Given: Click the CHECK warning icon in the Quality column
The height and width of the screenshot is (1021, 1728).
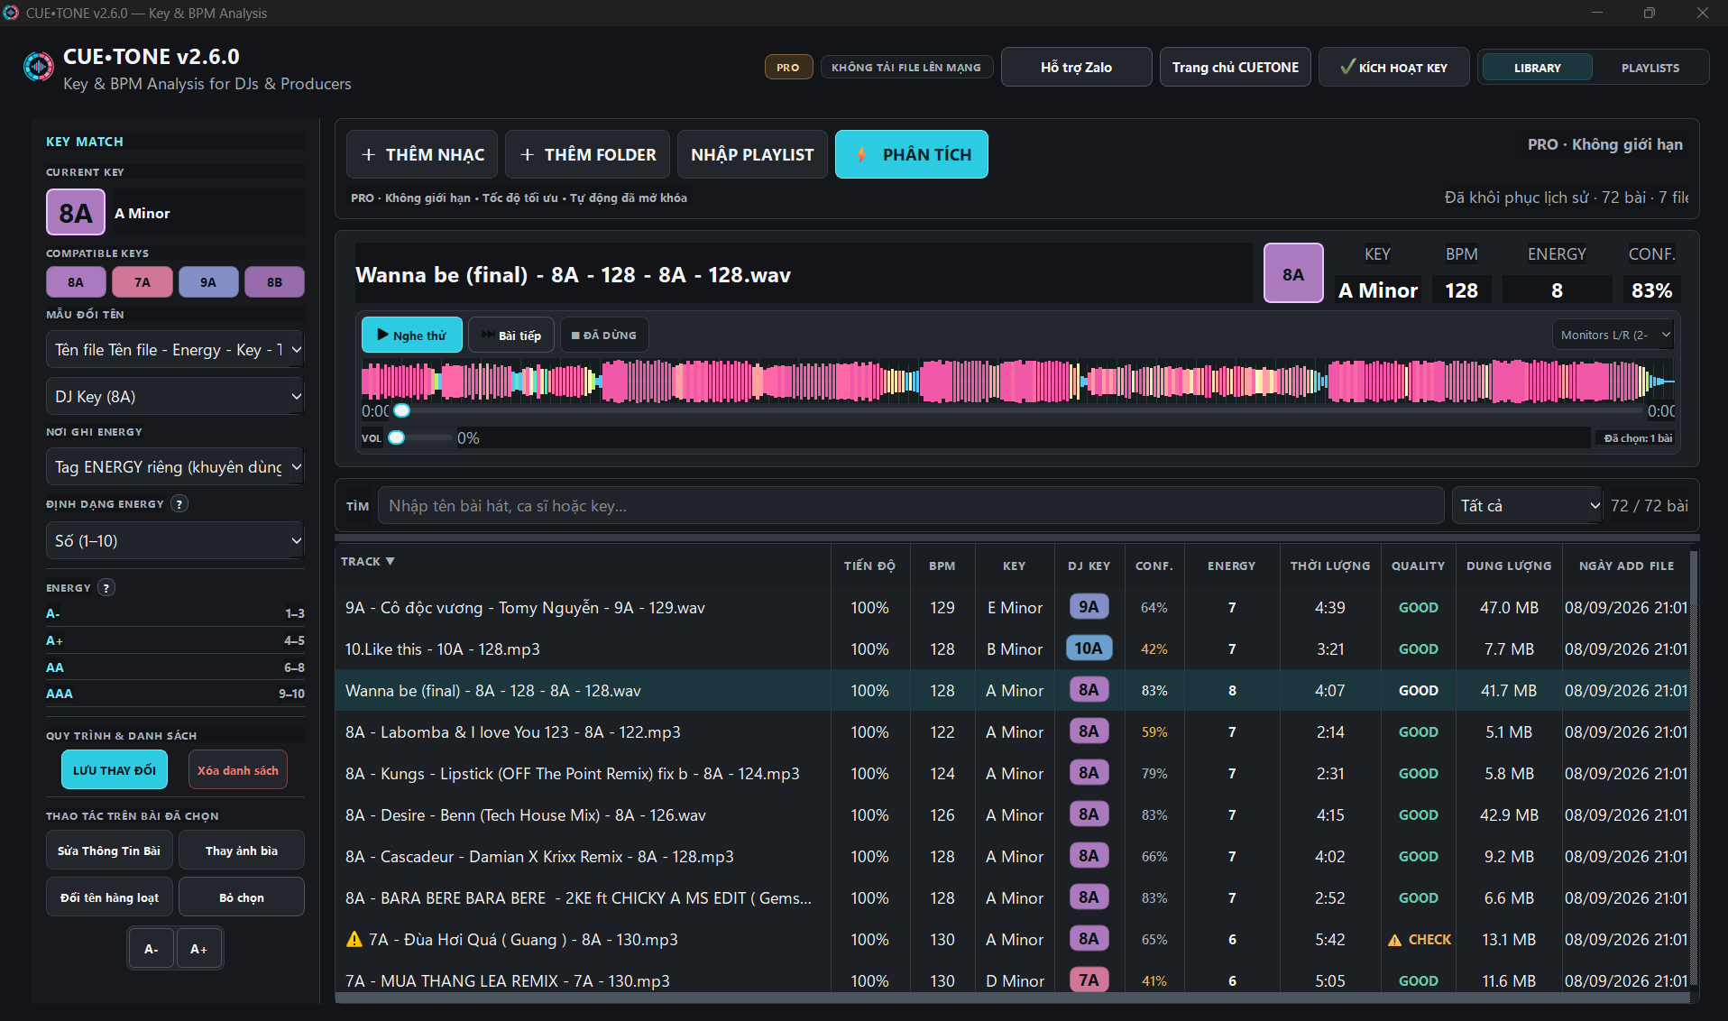Looking at the screenshot, I should pos(1394,940).
